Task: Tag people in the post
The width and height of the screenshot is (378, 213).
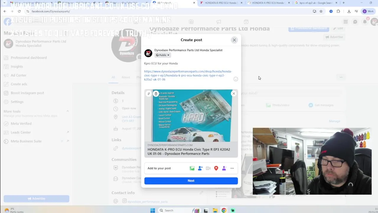Action: coord(200,168)
